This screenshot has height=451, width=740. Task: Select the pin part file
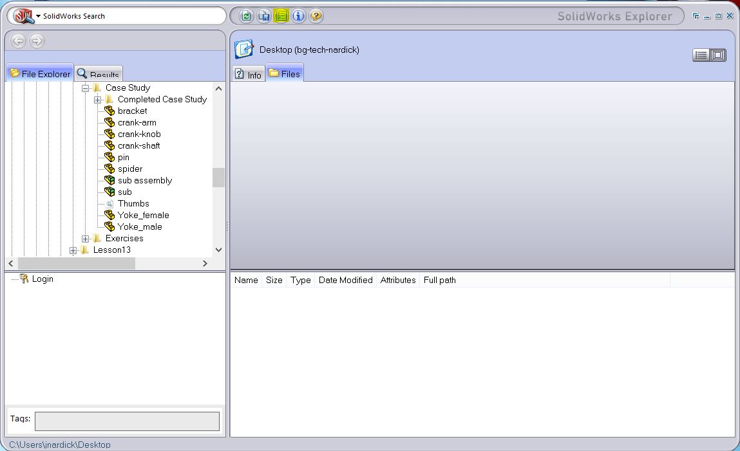pos(123,158)
